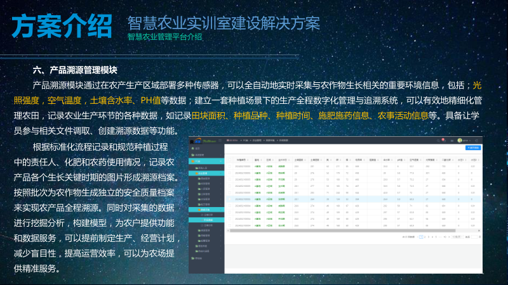Check the first table row checkbox
Viewport: 508px width, 285px height.
point(229,168)
